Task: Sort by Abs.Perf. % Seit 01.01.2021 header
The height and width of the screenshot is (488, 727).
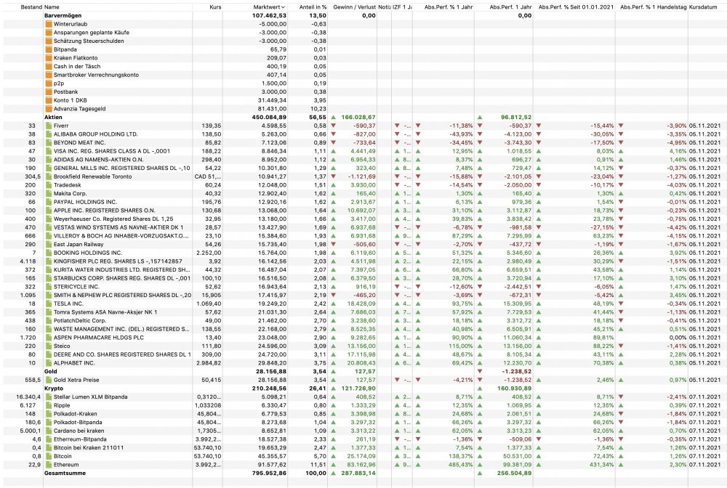Action: click(x=576, y=7)
